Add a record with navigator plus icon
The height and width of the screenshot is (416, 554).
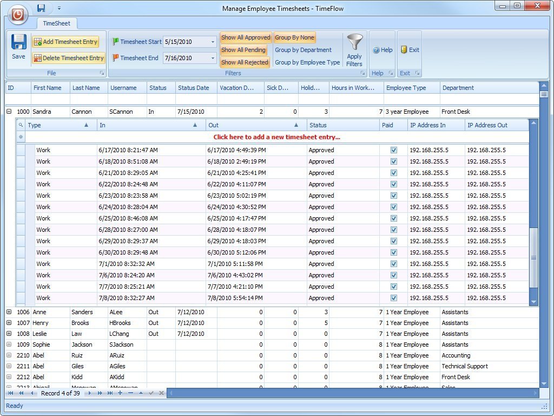pos(120,393)
